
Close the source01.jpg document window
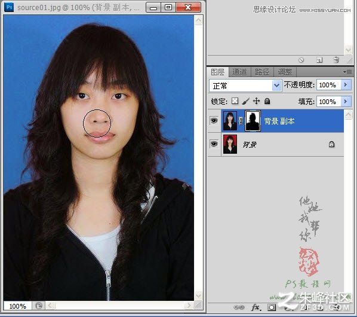(x=188, y=8)
